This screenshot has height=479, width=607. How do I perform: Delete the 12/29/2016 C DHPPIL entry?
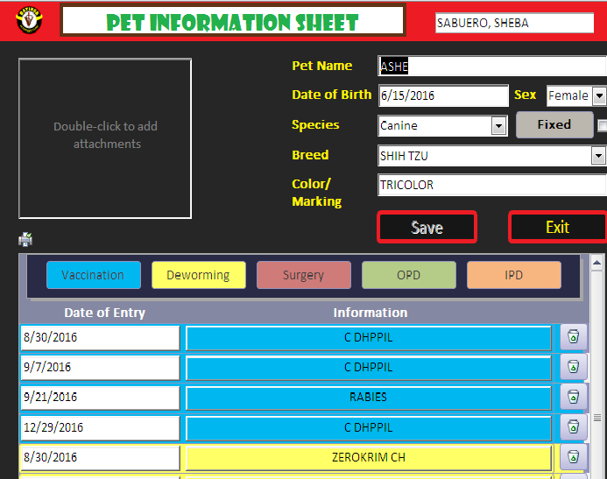(573, 427)
